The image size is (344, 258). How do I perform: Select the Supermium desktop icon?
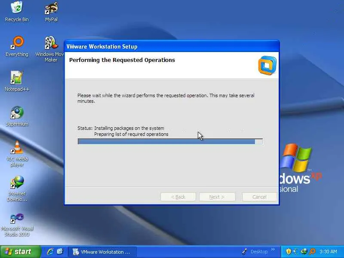(17, 116)
